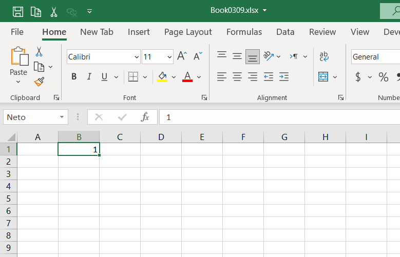The height and width of the screenshot is (257, 400).
Task: Apply red font color A
Action: pos(187,77)
